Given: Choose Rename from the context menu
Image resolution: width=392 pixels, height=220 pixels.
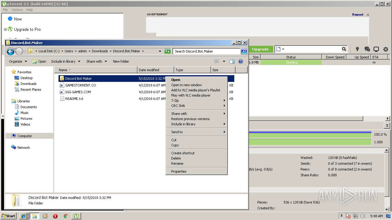Looking at the screenshot, I should click(x=196, y=163).
